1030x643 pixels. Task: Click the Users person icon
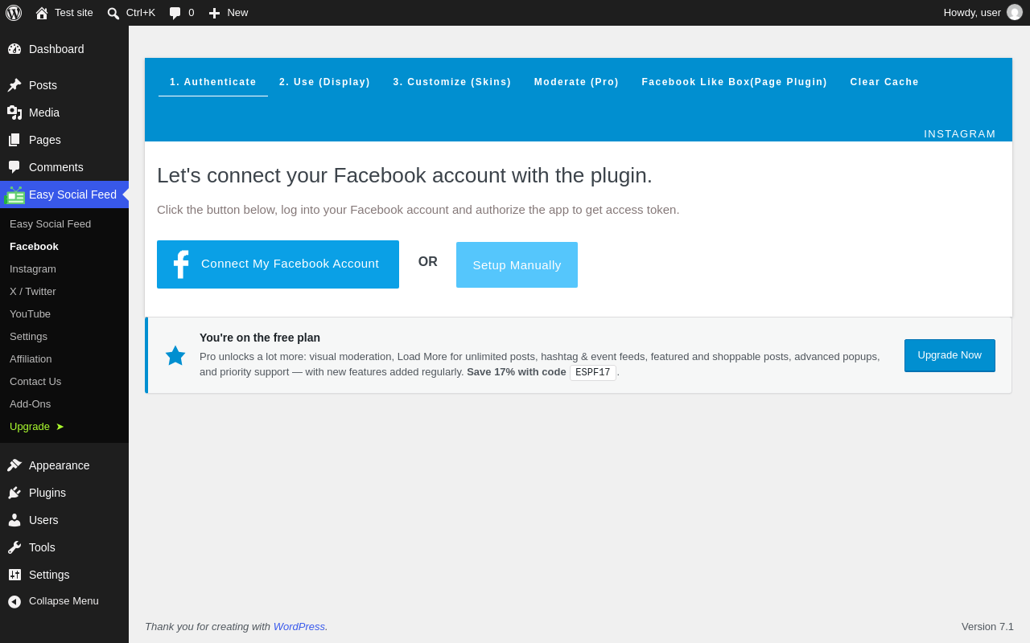click(14, 520)
